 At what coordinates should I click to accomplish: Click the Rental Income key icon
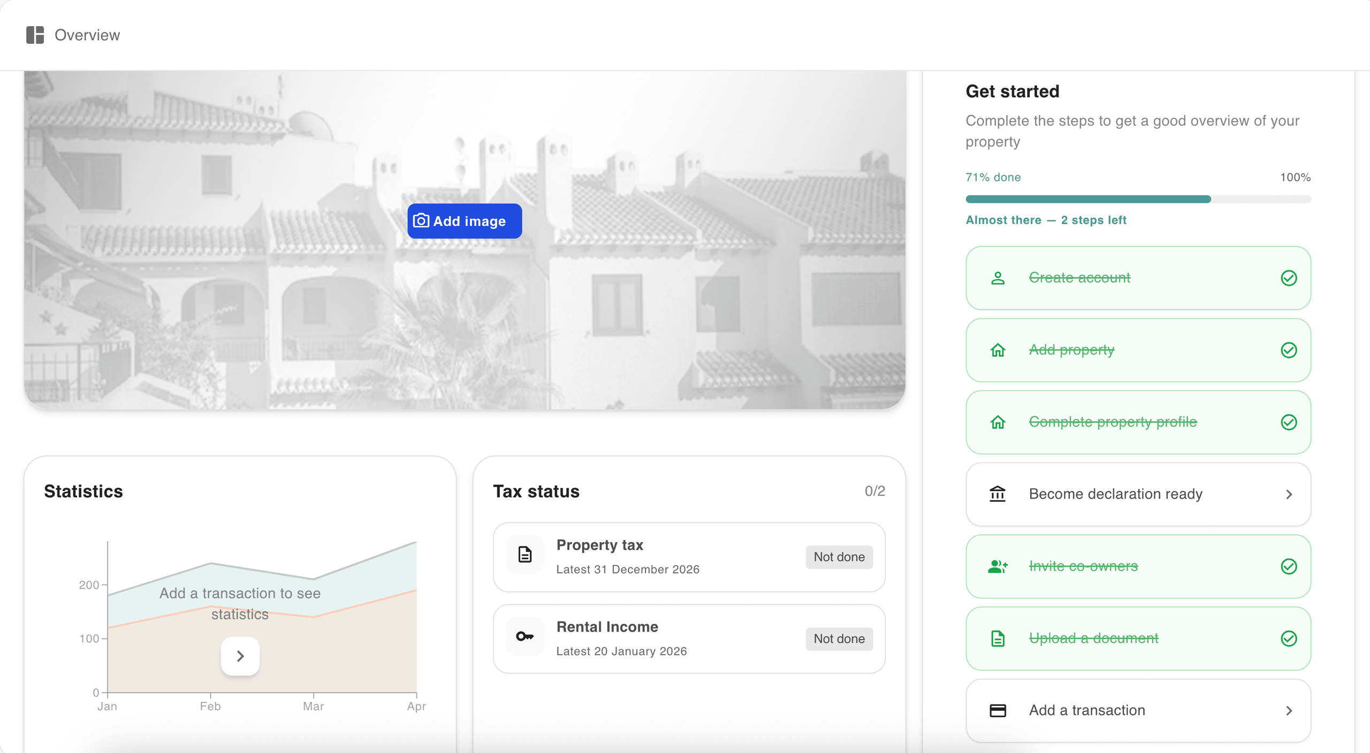(525, 636)
